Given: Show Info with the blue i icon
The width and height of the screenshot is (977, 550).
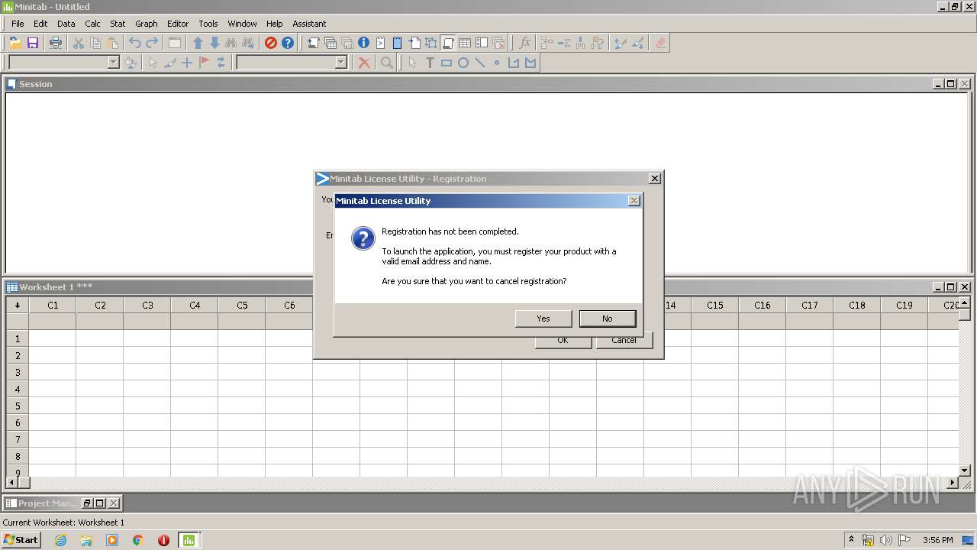Looking at the screenshot, I should coord(364,43).
